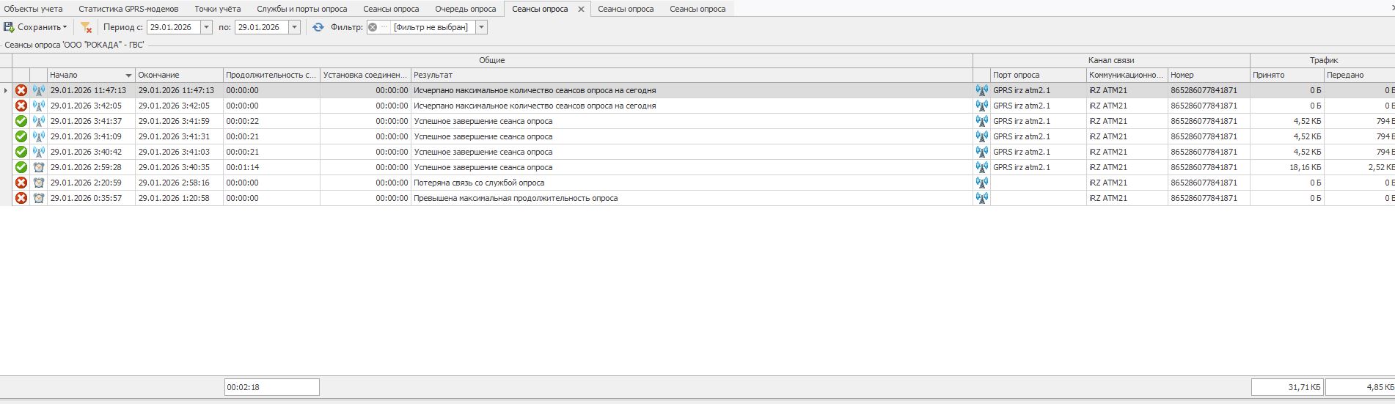The width and height of the screenshot is (1395, 404).
Task: Sort by the Начало column header
Action: [88, 75]
